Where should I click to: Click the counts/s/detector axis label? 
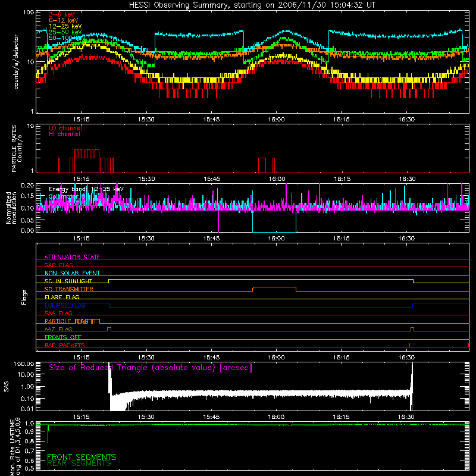(16, 62)
